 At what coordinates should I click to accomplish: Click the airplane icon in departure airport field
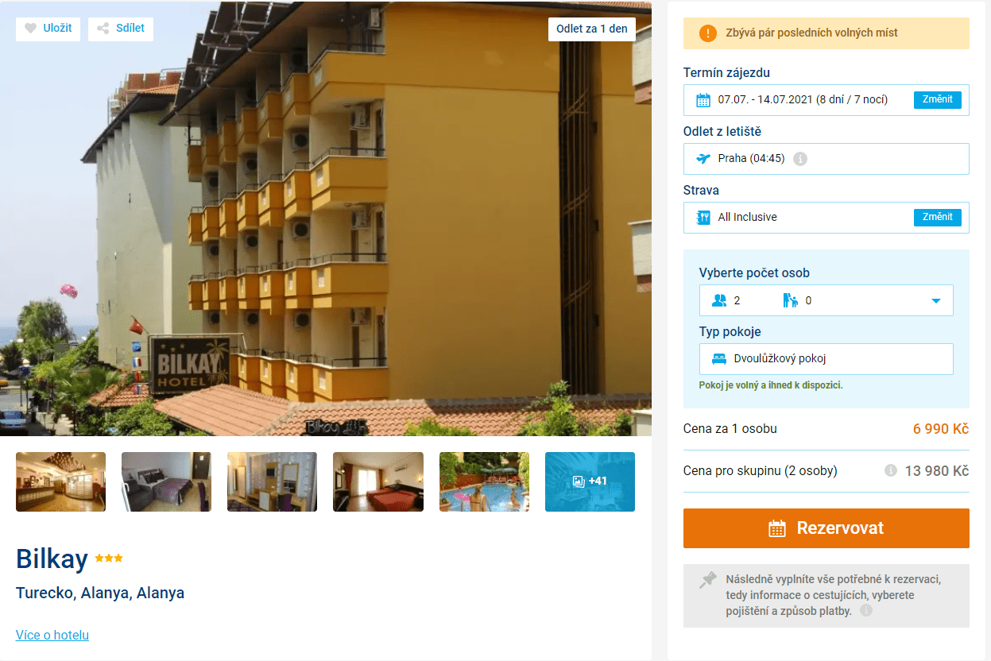click(x=703, y=159)
